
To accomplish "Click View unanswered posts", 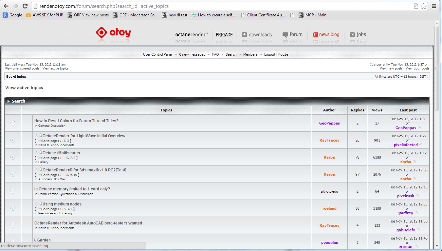I will [22, 68].
